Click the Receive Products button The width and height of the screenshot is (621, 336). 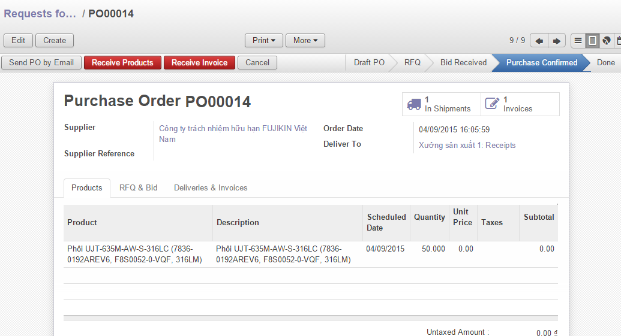(122, 62)
